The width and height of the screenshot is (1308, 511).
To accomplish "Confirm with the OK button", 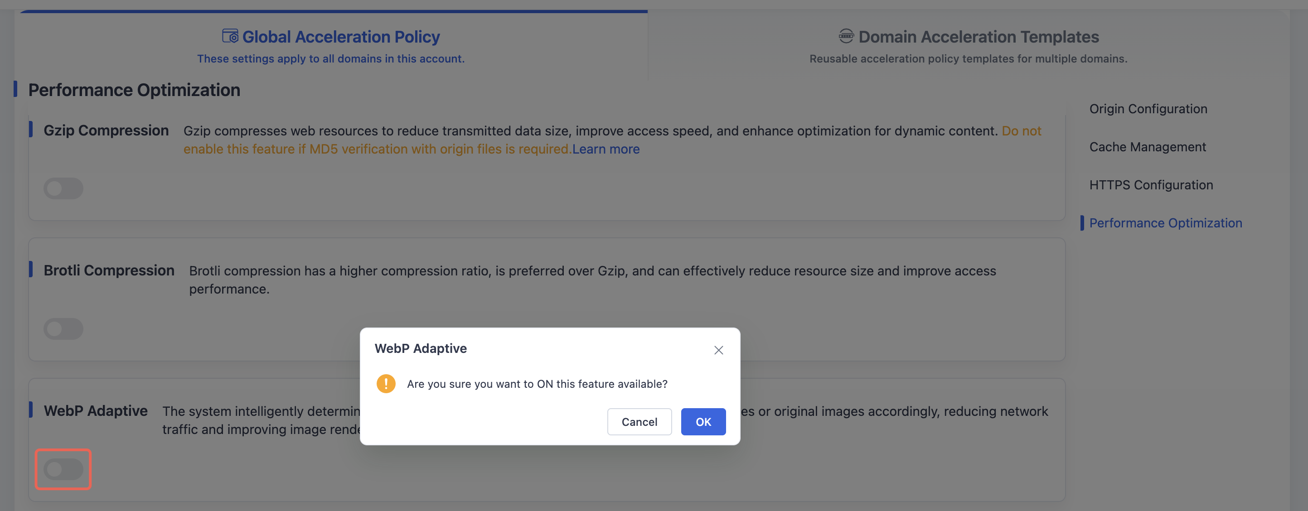I will click(x=703, y=422).
